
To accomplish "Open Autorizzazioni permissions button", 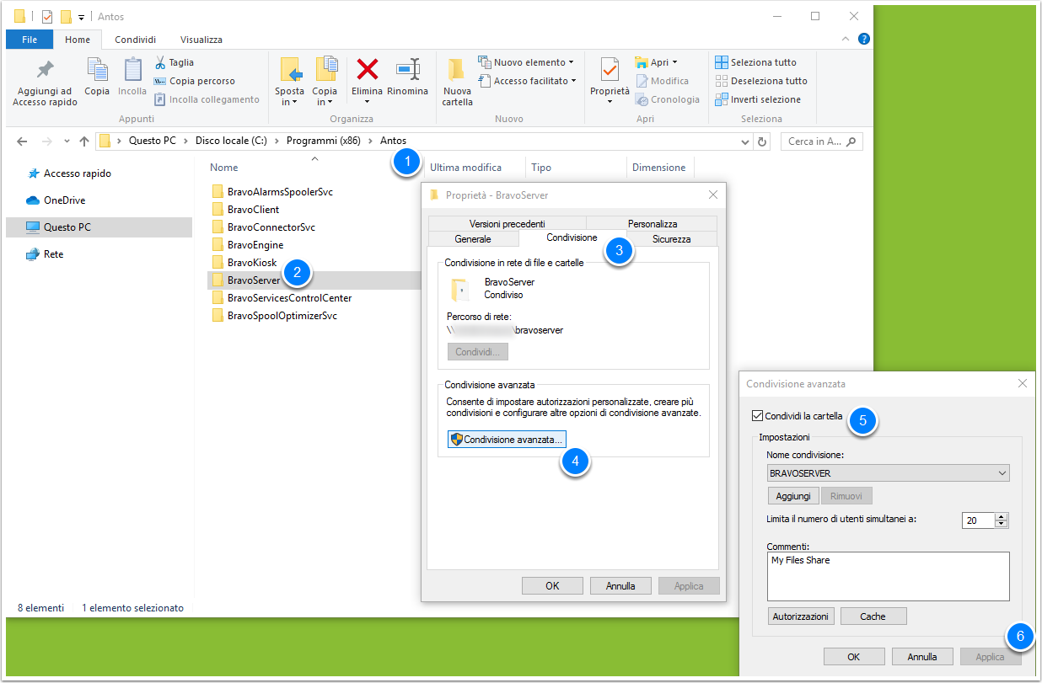I will (x=801, y=616).
